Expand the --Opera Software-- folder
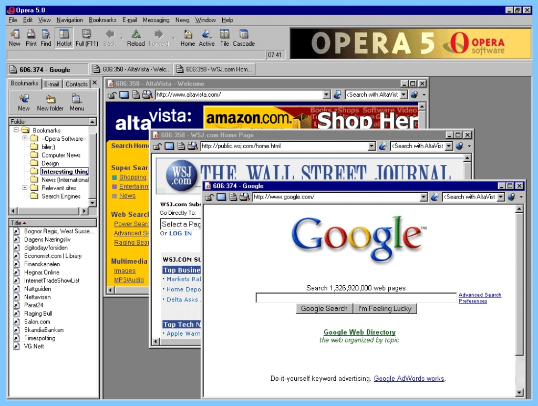Viewport: 538px width, 406px height. (25, 138)
